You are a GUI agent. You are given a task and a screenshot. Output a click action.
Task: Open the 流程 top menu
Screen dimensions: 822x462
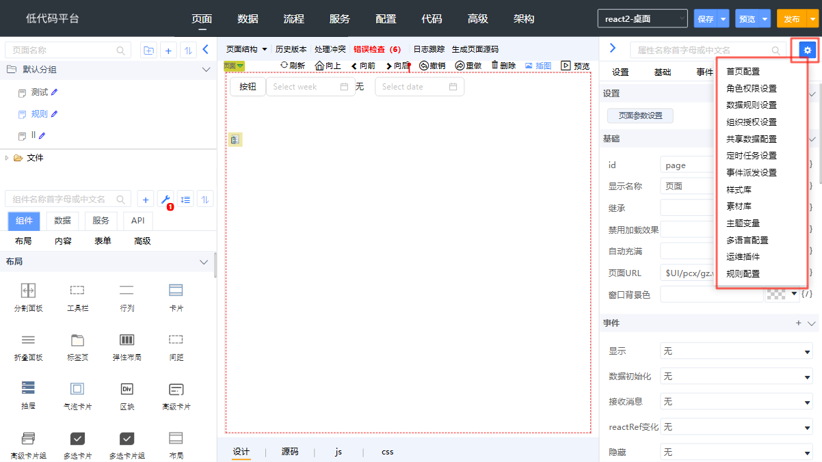click(x=294, y=18)
